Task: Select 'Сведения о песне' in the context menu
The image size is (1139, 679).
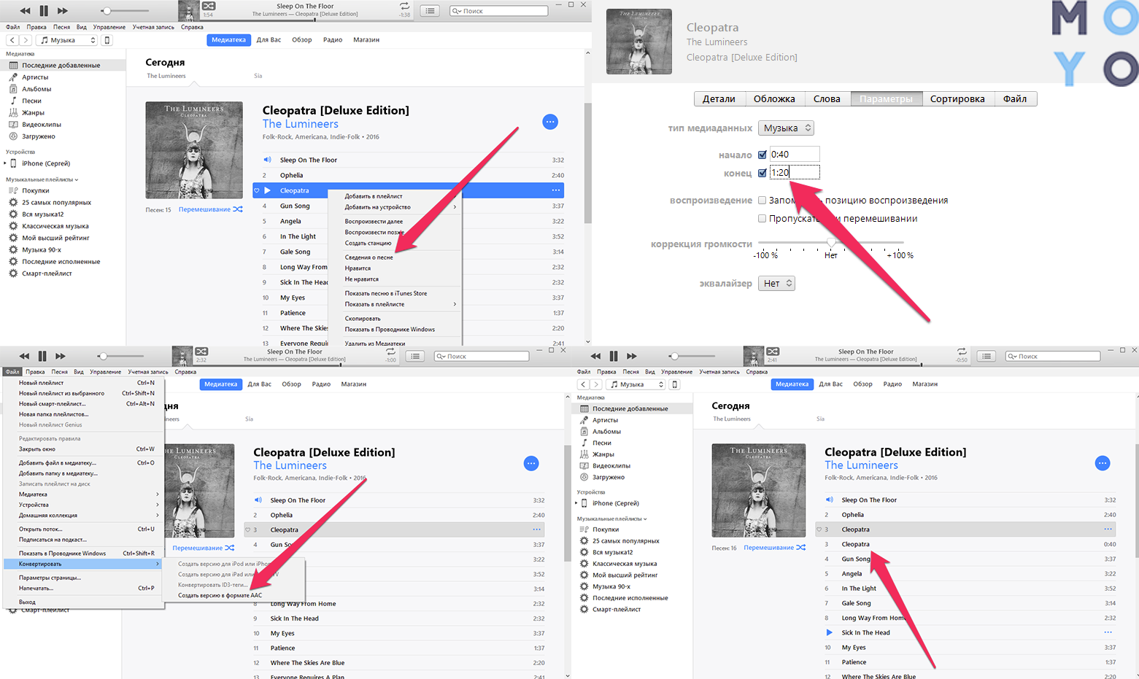Action: pyautogui.click(x=369, y=257)
